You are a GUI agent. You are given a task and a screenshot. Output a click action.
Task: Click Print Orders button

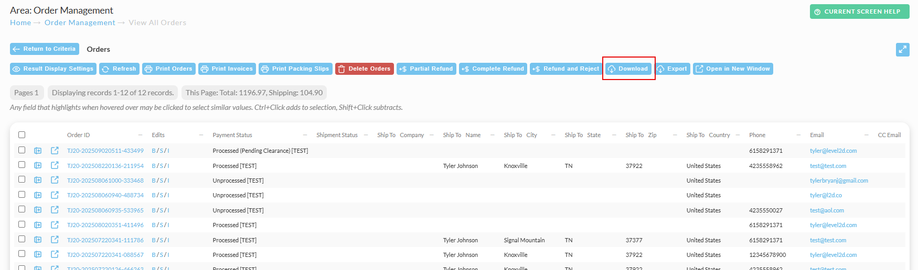point(169,69)
